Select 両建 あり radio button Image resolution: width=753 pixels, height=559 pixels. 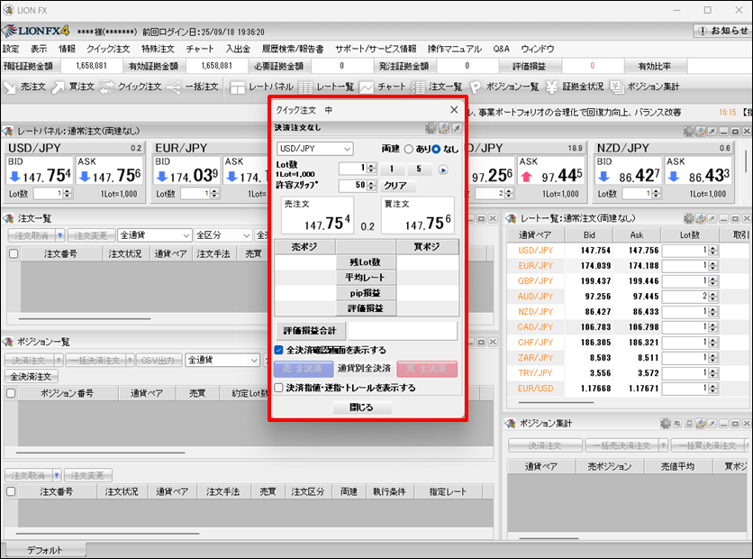pyautogui.click(x=408, y=149)
